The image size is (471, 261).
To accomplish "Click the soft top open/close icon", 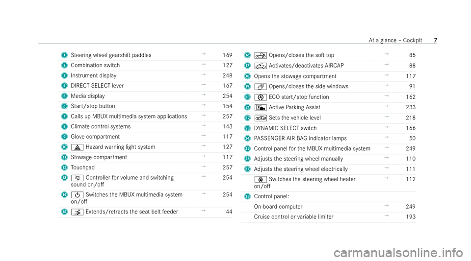I will 261,55.
